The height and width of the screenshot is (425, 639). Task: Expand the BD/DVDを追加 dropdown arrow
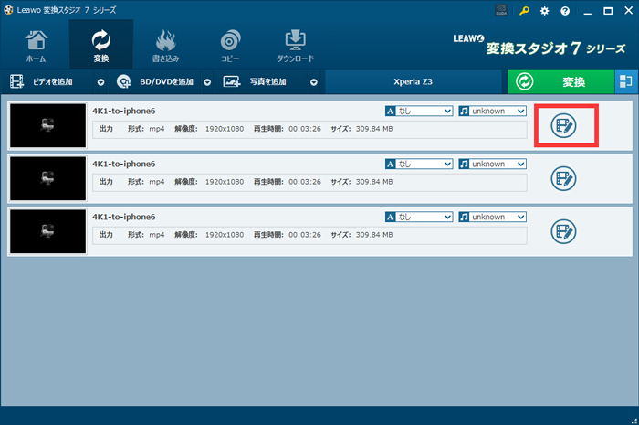coord(207,82)
